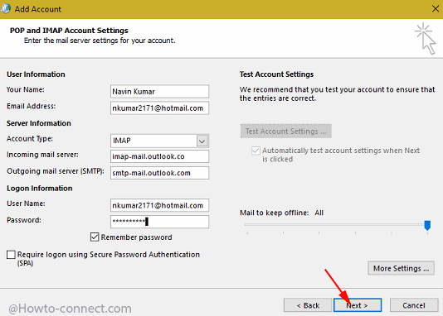This screenshot has width=443, height=316.
Task: Toggle Automatically test account settings checkbox
Action: 256,151
